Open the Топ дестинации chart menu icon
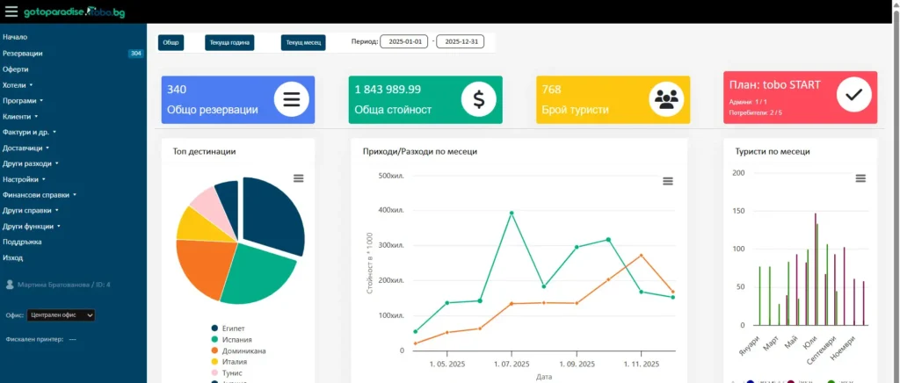This screenshot has width=900, height=383. 299,178
